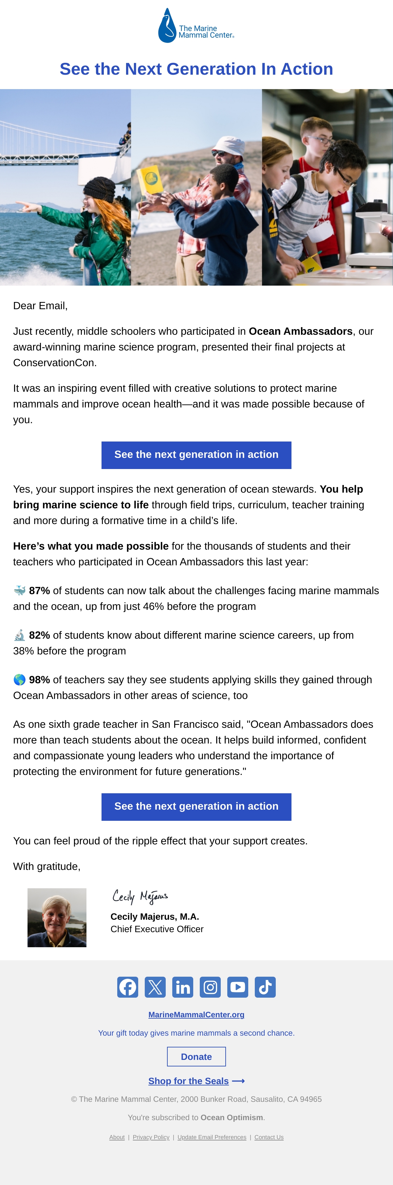Open the LinkedIn social icon

[x=183, y=987]
